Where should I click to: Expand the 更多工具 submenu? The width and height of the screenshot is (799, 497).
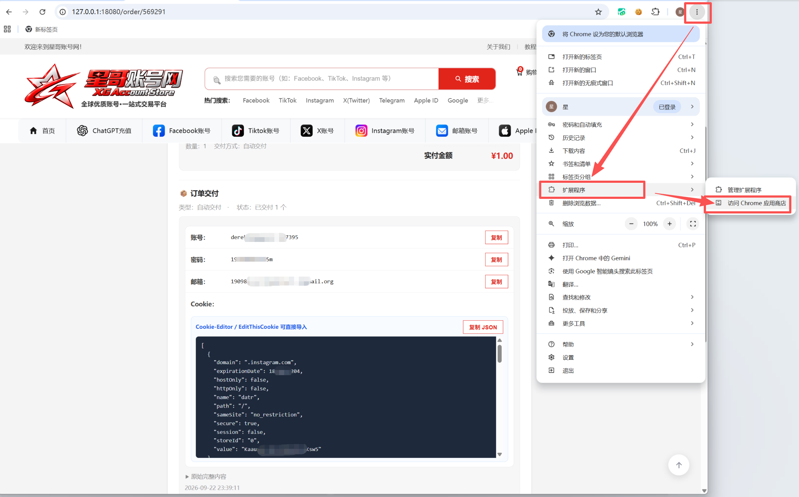[x=621, y=323]
